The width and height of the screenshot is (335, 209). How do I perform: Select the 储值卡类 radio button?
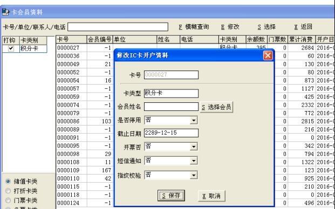[x=8, y=182]
